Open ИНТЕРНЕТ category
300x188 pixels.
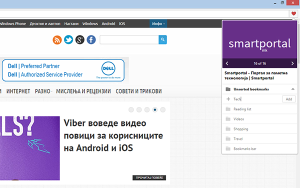tap(18, 91)
